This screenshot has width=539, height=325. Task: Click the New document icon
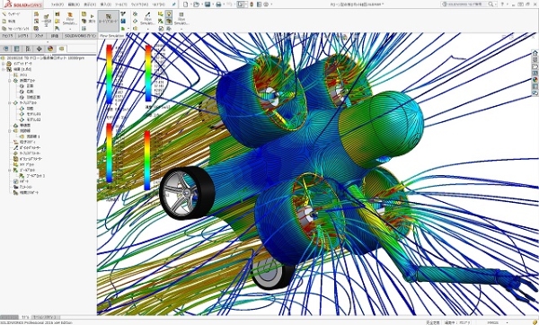[x=186, y=4]
